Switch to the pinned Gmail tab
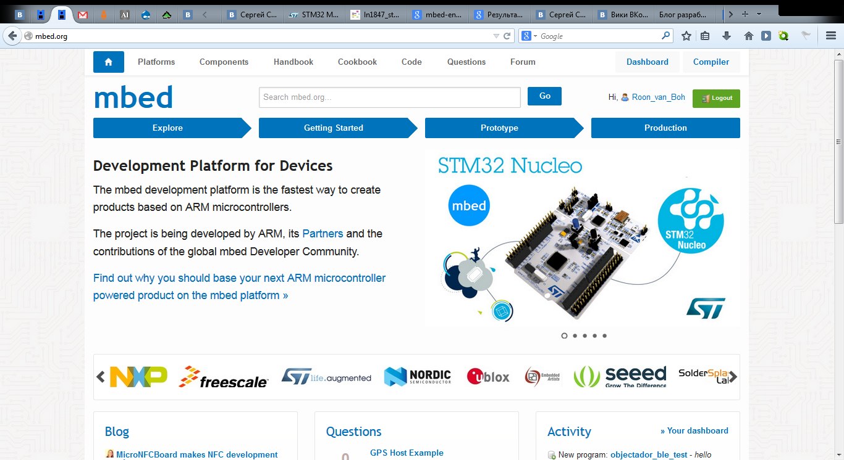The width and height of the screenshot is (844, 460). click(x=83, y=15)
